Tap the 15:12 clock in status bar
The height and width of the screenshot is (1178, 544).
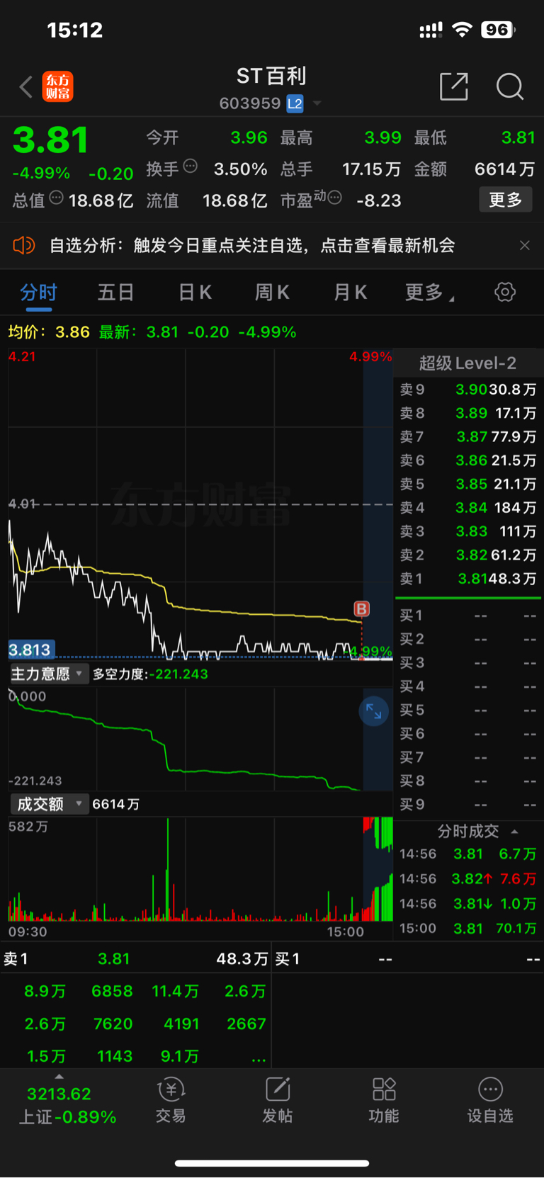[75, 30]
